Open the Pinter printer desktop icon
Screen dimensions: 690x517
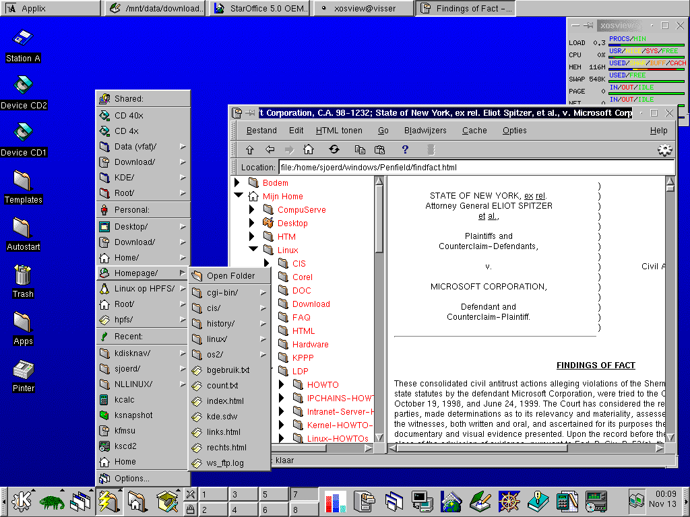pyautogui.click(x=23, y=370)
